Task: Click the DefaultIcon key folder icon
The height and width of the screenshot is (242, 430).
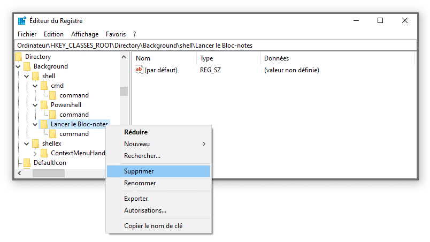Action: [27, 163]
